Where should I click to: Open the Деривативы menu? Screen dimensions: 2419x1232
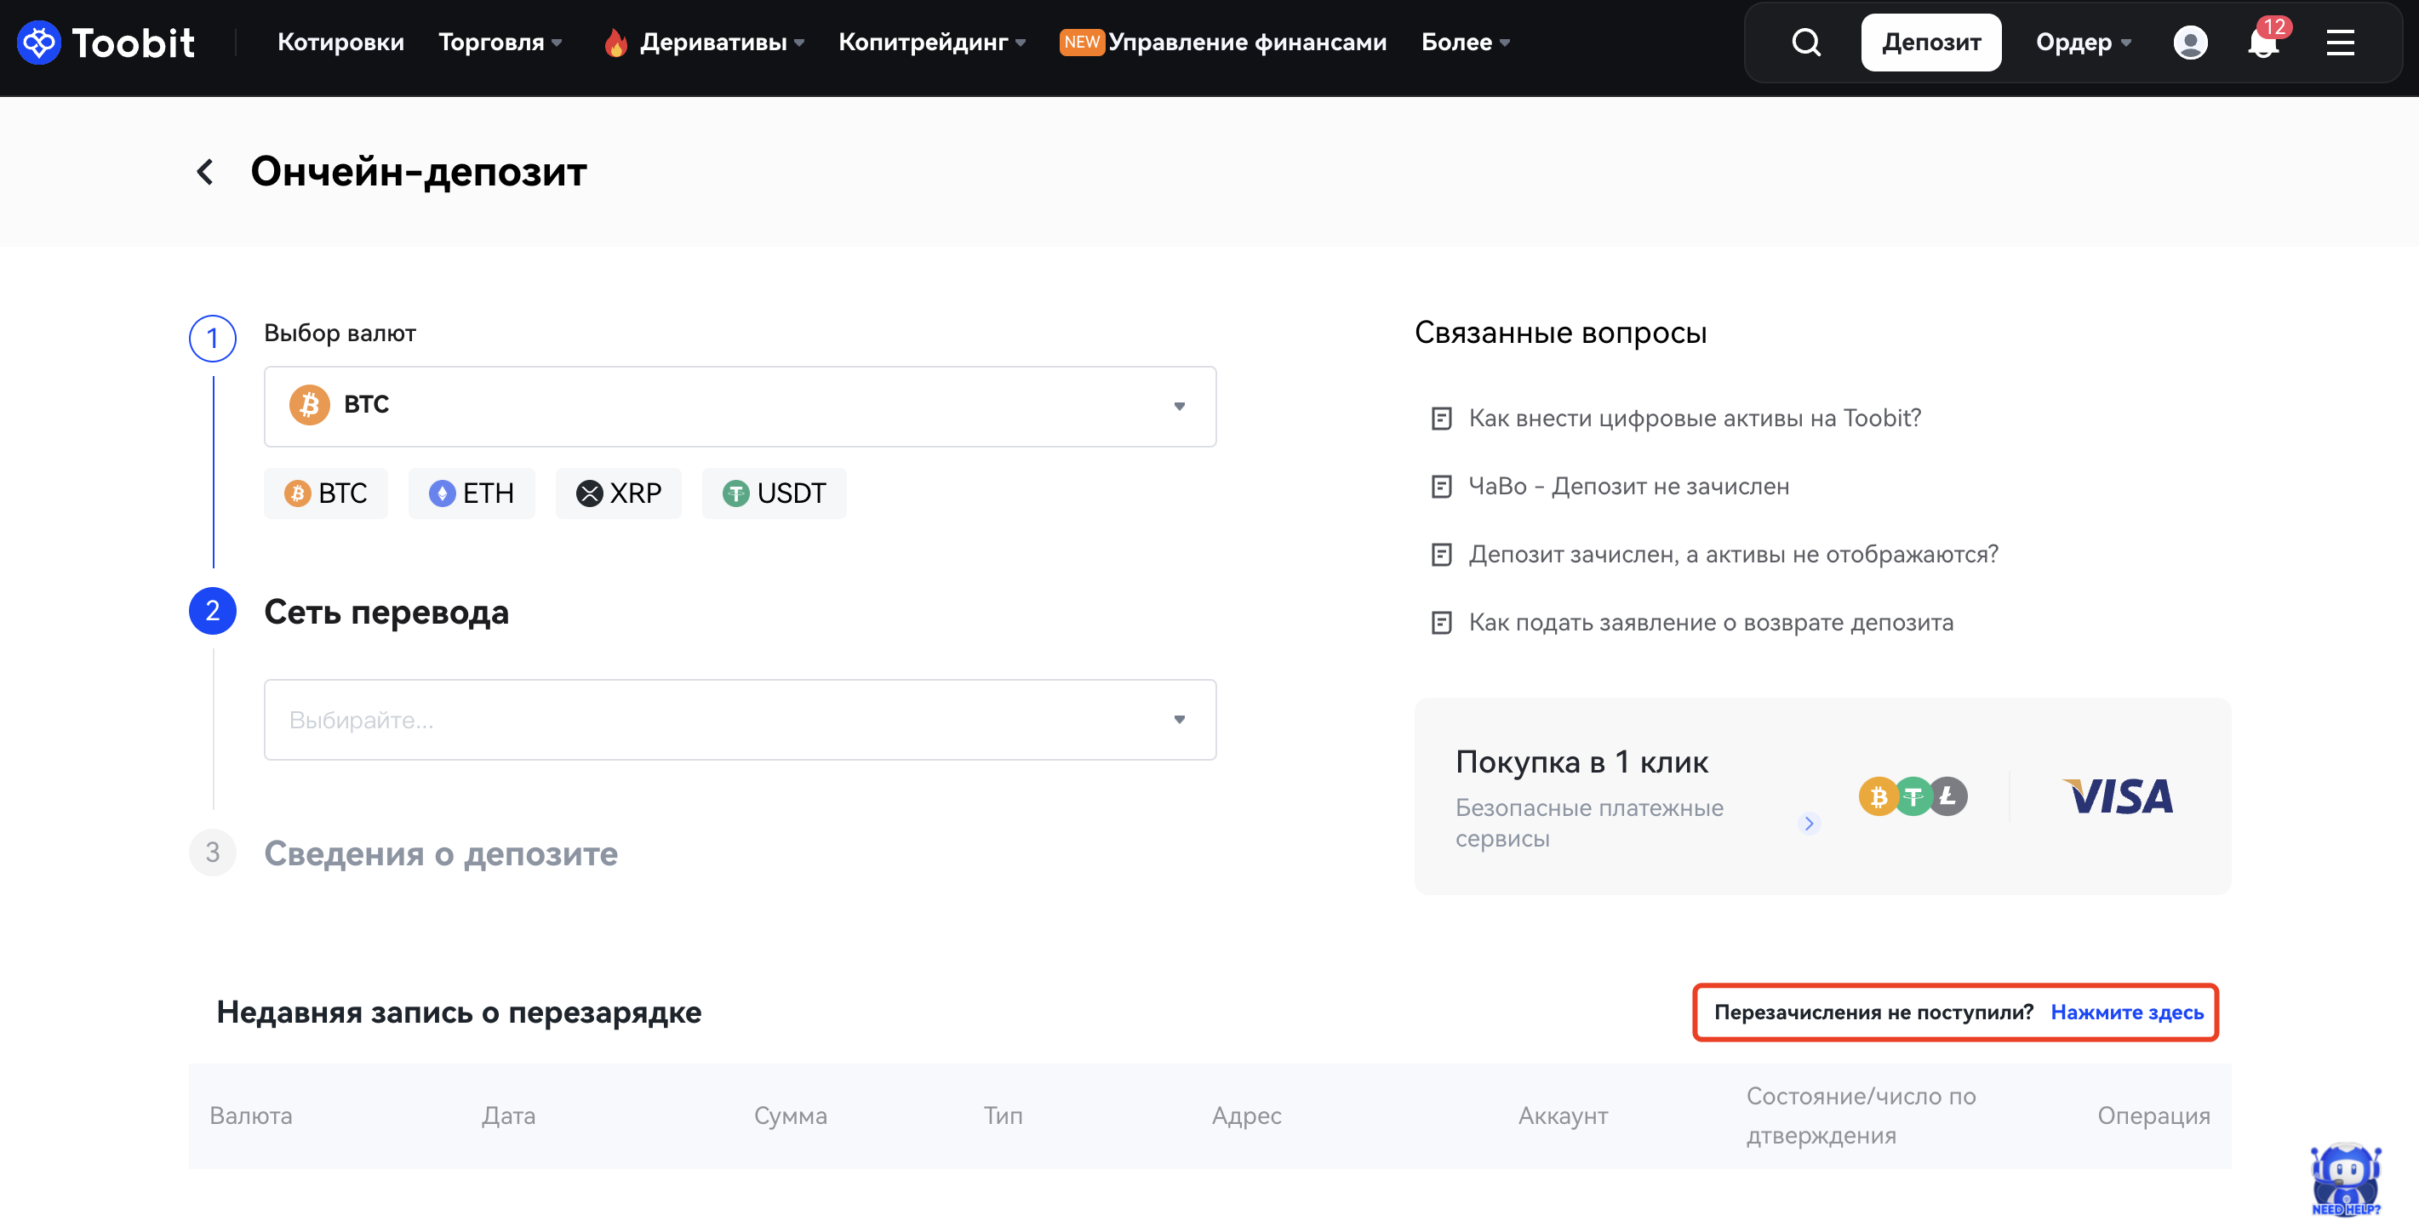pyautogui.click(x=712, y=43)
